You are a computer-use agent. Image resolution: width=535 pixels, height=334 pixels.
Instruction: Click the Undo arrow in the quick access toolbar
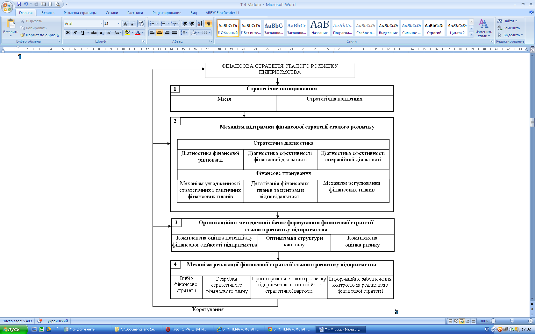coord(26,4)
